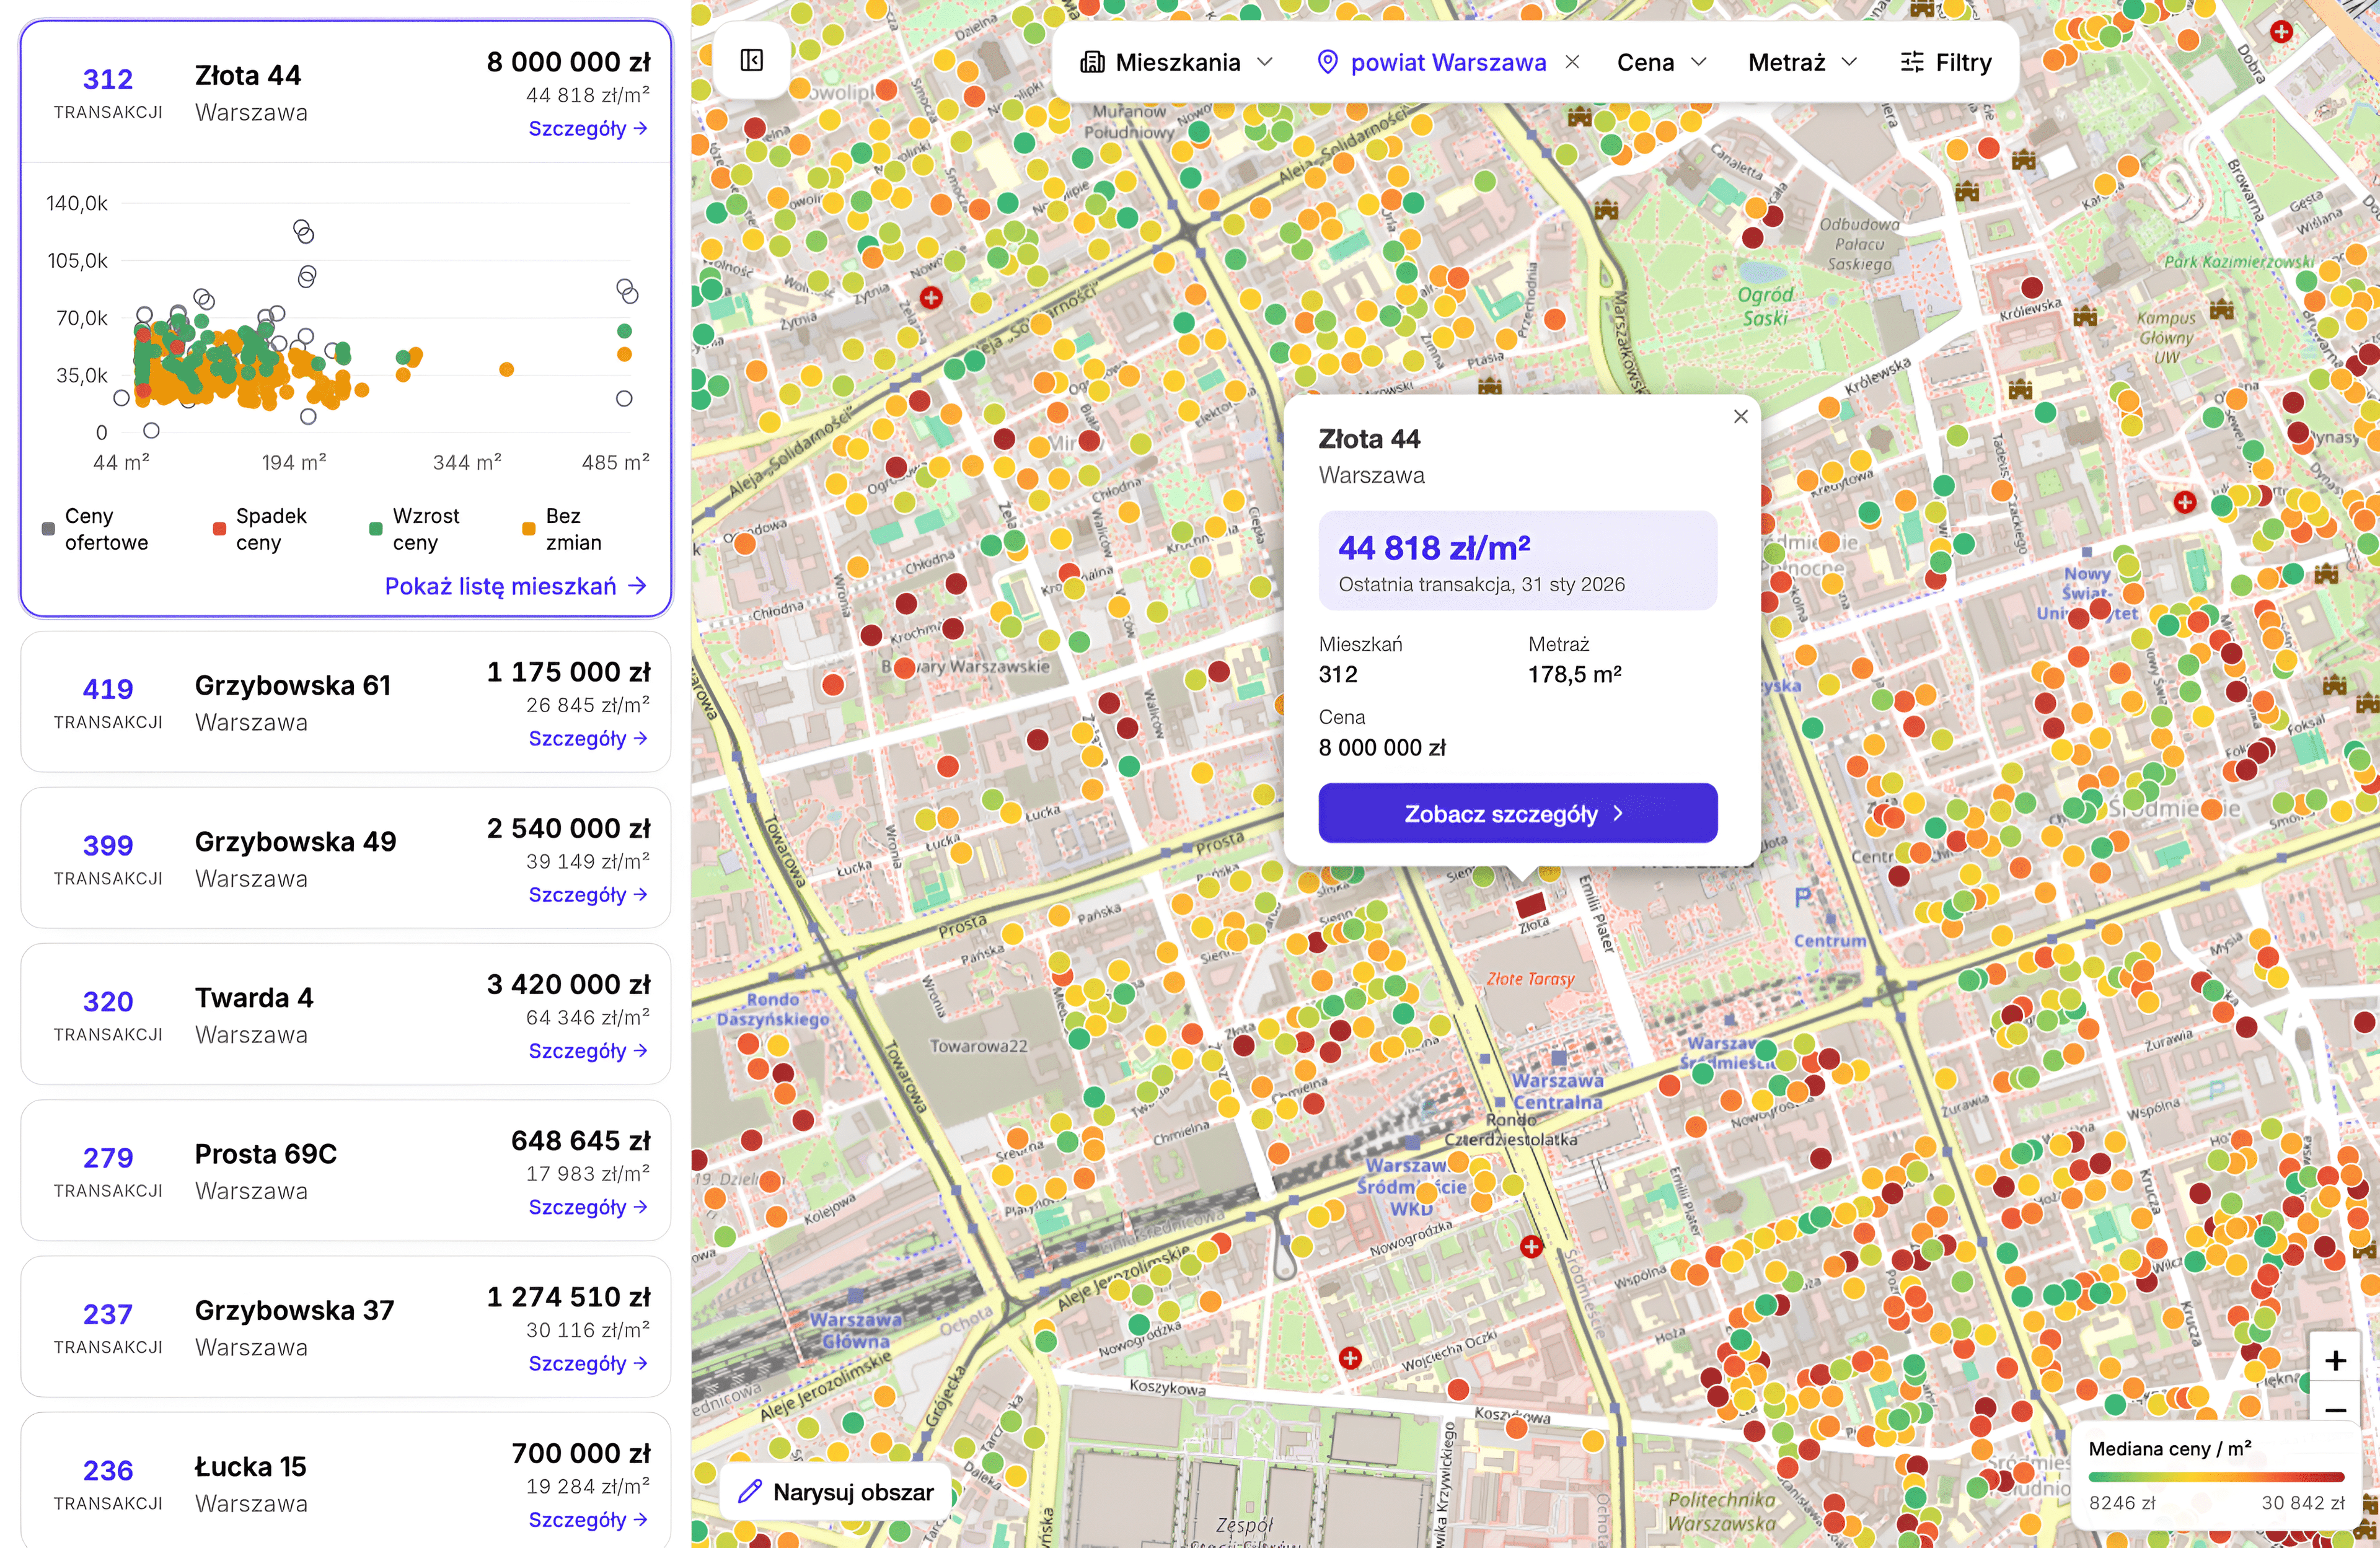This screenshot has width=2380, height=1548.
Task: Expand the Cena price dropdown
Action: click(1661, 62)
